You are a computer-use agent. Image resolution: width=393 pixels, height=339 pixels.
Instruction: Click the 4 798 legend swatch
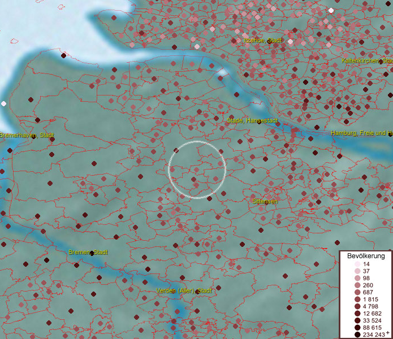click(x=357, y=306)
